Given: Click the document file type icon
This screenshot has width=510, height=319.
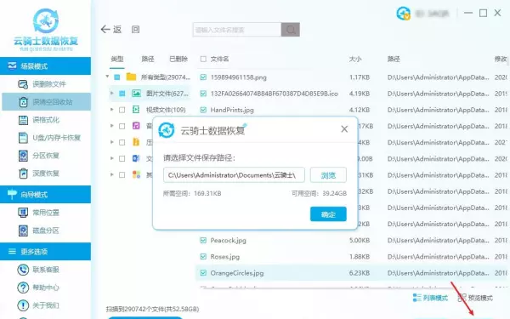Looking at the screenshot, I should pos(136,158).
